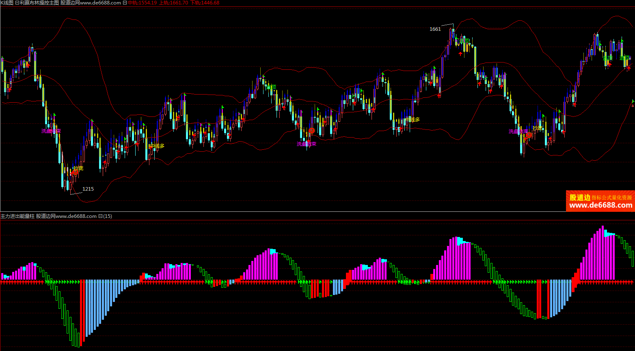Click the 1661 high price label

pyautogui.click(x=435, y=29)
